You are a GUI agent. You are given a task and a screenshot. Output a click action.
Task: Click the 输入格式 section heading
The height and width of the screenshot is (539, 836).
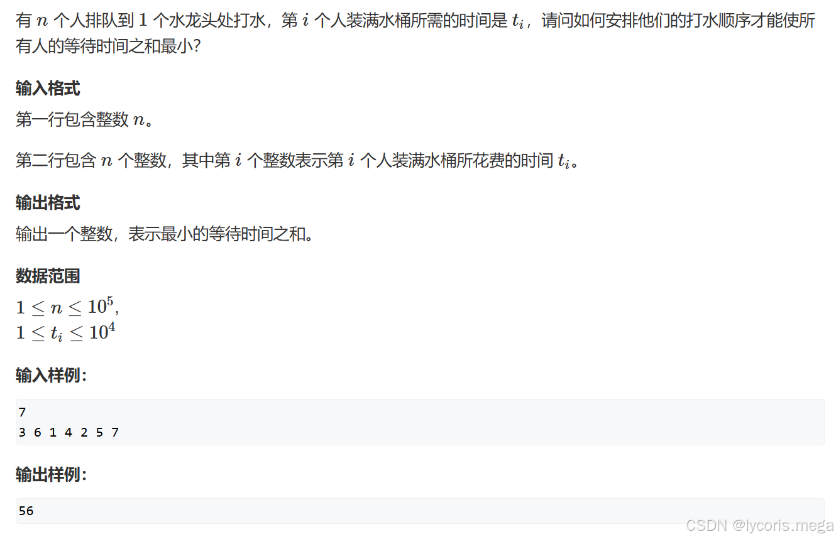pos(48,89)
